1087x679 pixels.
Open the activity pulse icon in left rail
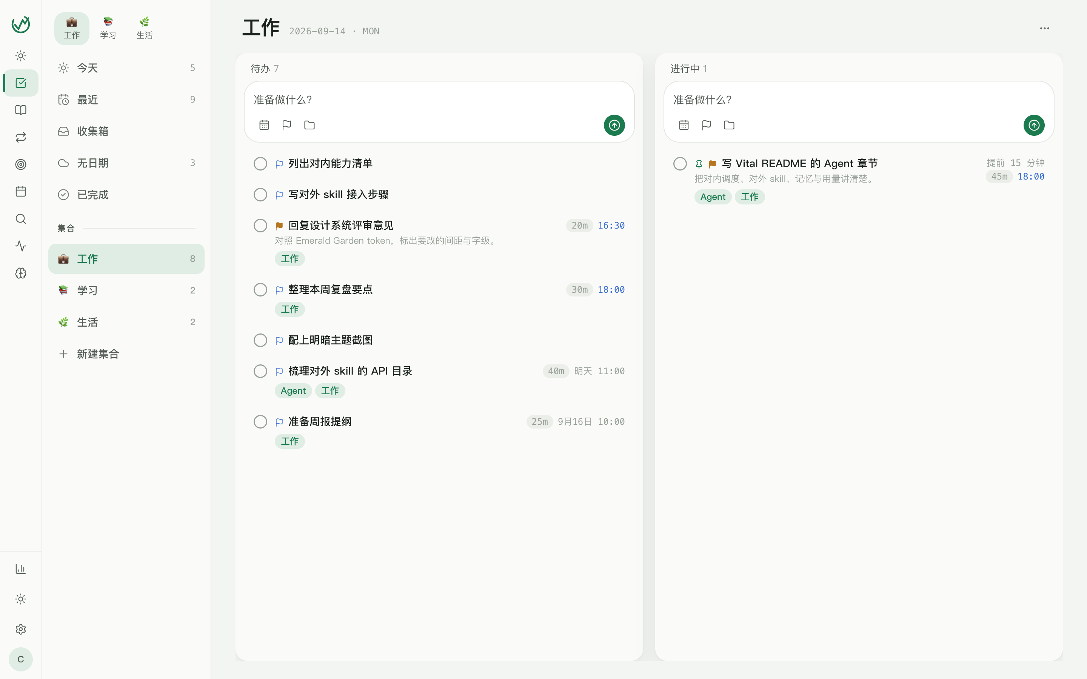21,246
